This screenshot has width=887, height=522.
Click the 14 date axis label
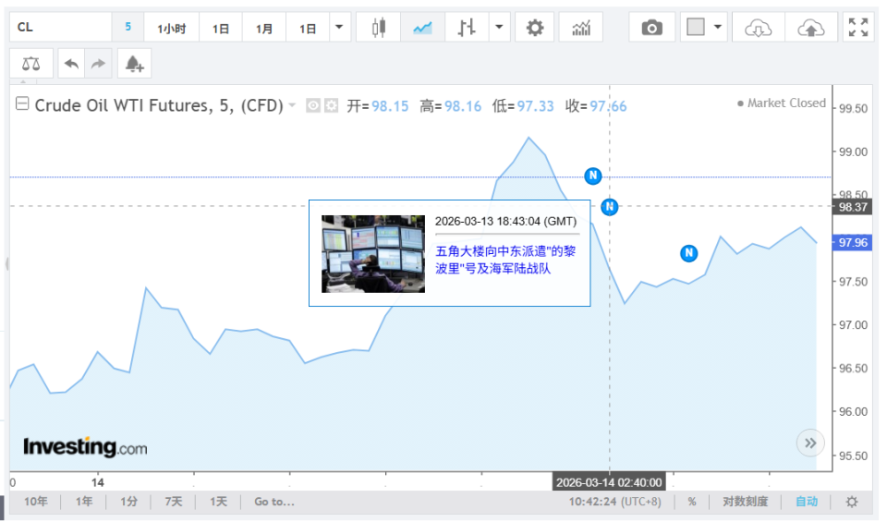(98, 482)
